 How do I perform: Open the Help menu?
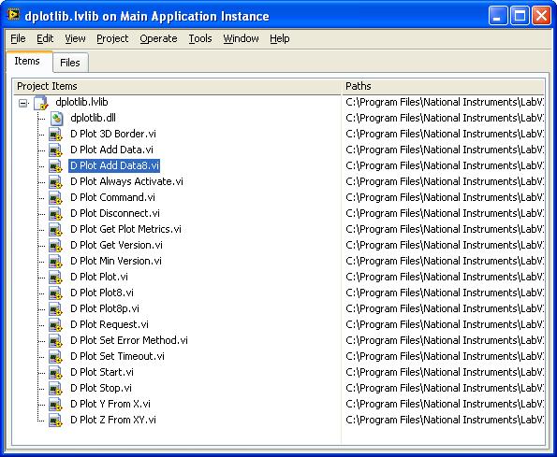(x=280, y=38)
